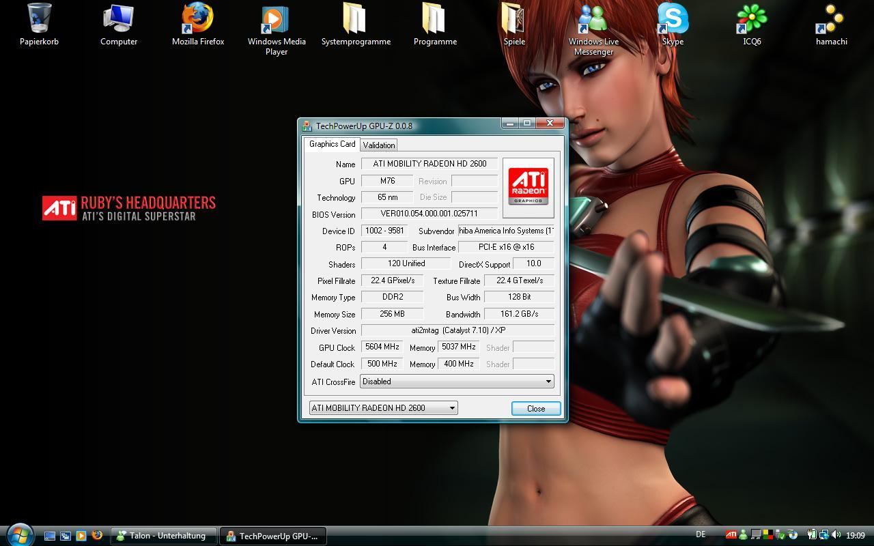The image size is (874, 546).
Task: Click the Memory Size 256 MB field
Action: [393, 314]
